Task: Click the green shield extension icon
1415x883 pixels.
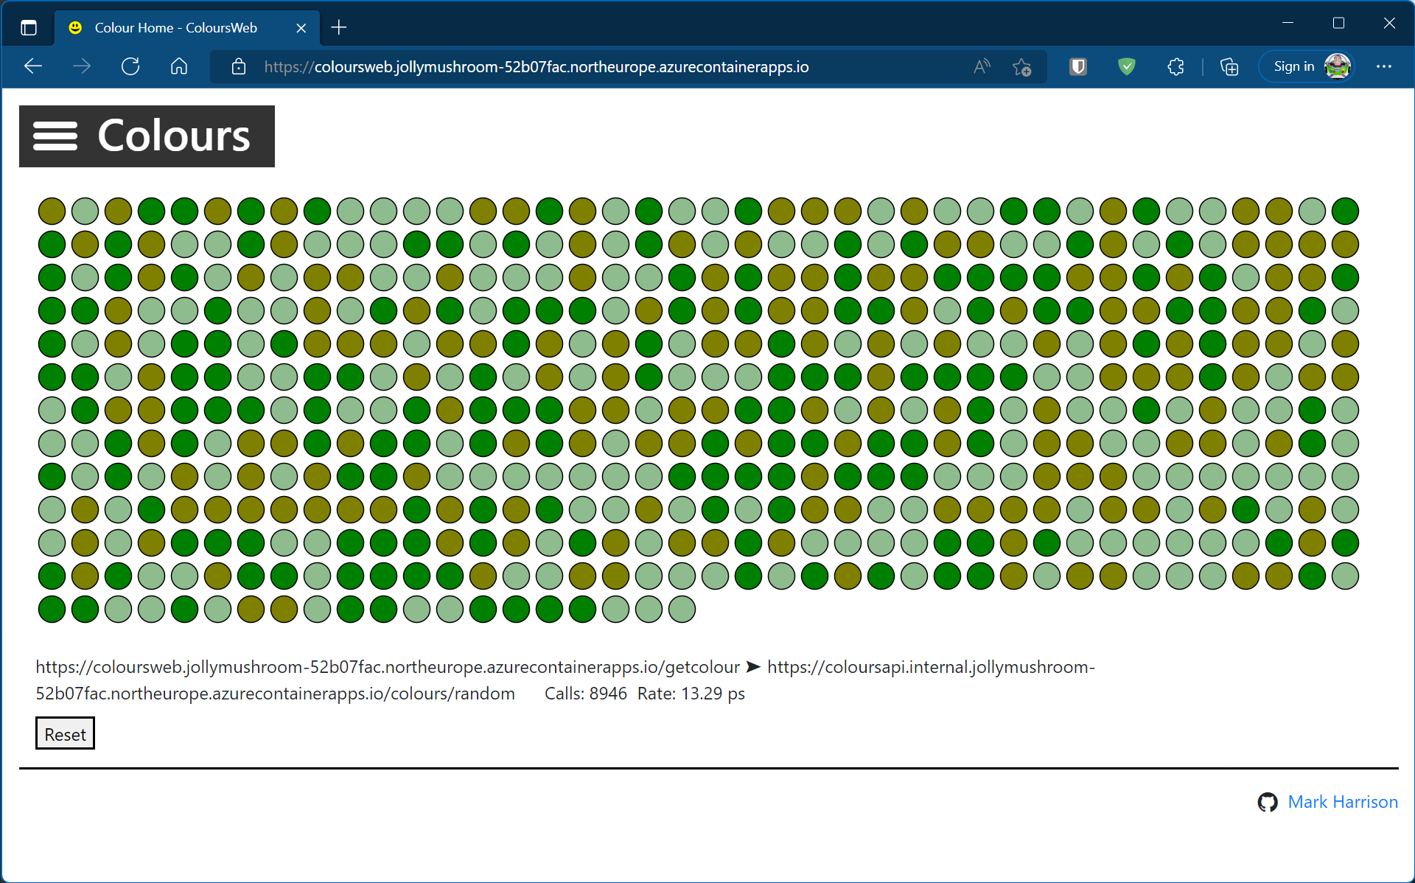Action: coord(1126,67)
